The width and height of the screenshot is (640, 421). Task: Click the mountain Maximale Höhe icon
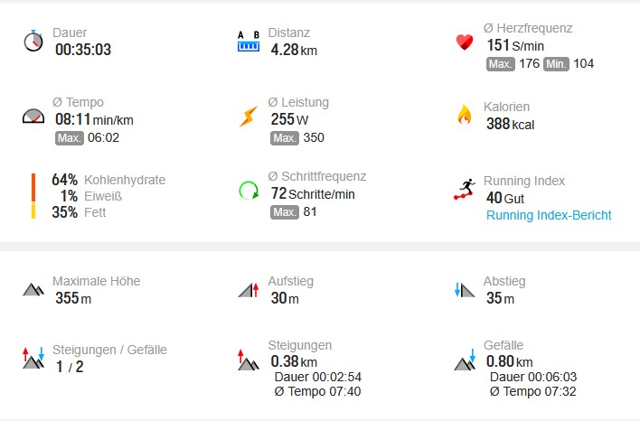point(33,290)
